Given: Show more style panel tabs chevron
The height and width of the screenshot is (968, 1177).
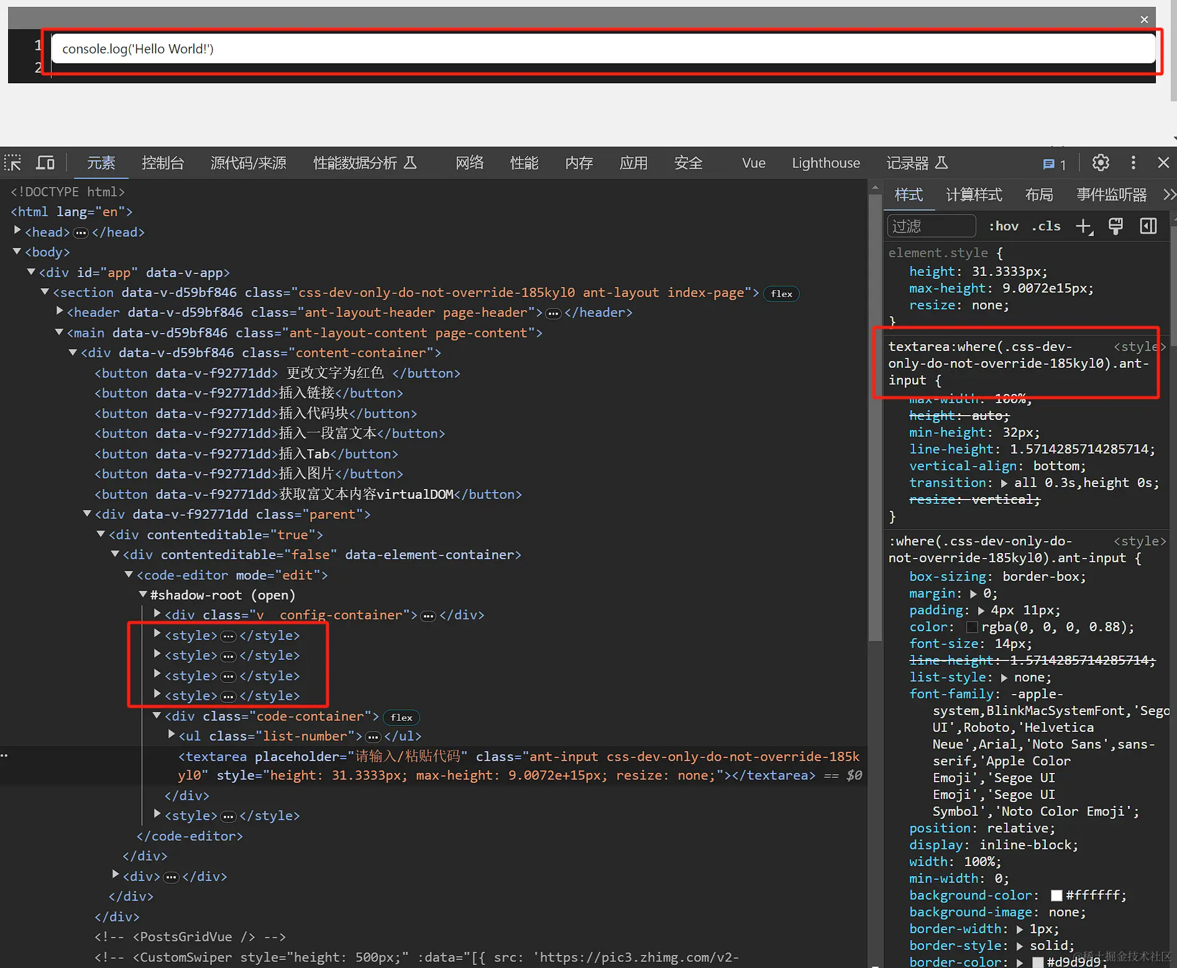Looking at the screenshot, I should (x=1169, y=194).
